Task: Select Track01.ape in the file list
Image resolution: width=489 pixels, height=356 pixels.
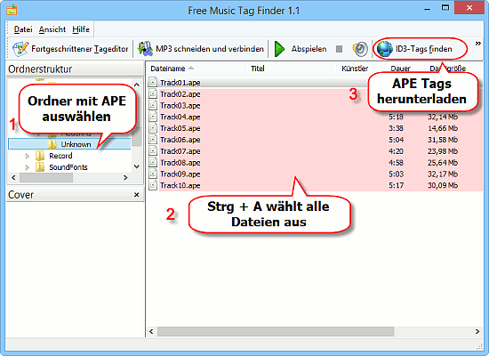Action: (x=180, y=83)
